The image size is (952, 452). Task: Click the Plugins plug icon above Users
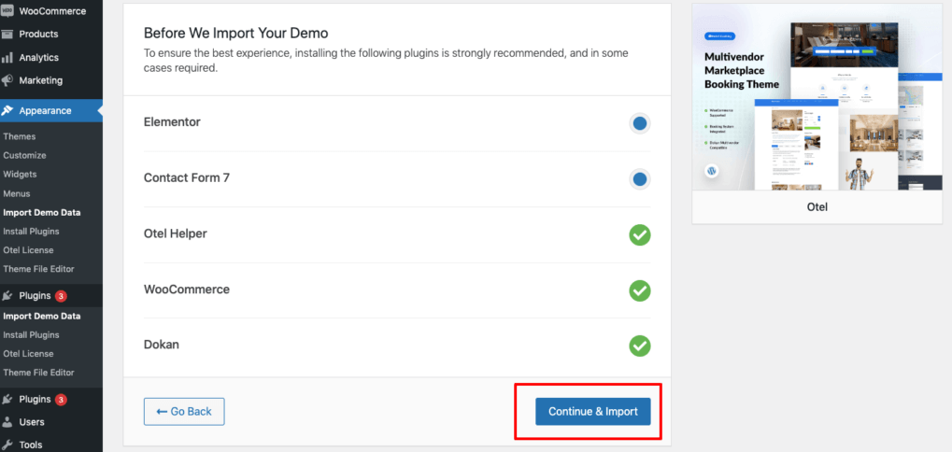point(7,399)
